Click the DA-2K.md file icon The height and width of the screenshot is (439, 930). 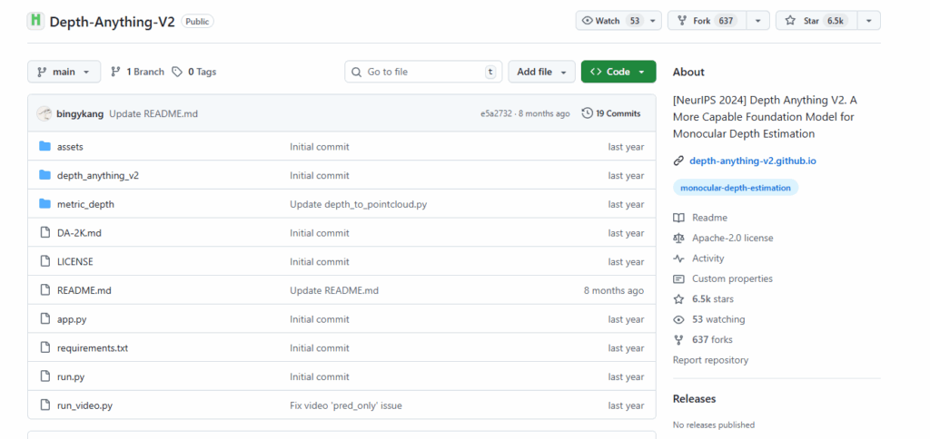tap(45, 233)
